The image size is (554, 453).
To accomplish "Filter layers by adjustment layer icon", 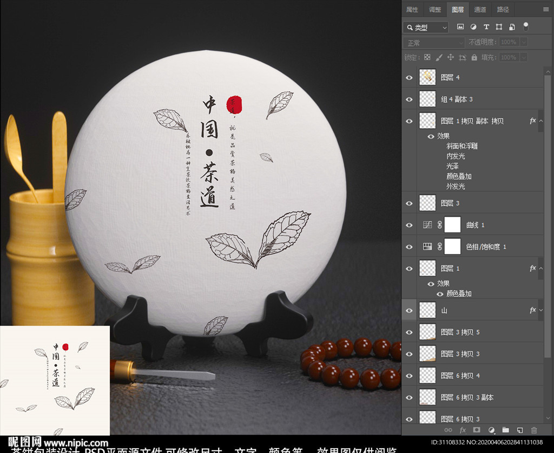I will (473, 27).
